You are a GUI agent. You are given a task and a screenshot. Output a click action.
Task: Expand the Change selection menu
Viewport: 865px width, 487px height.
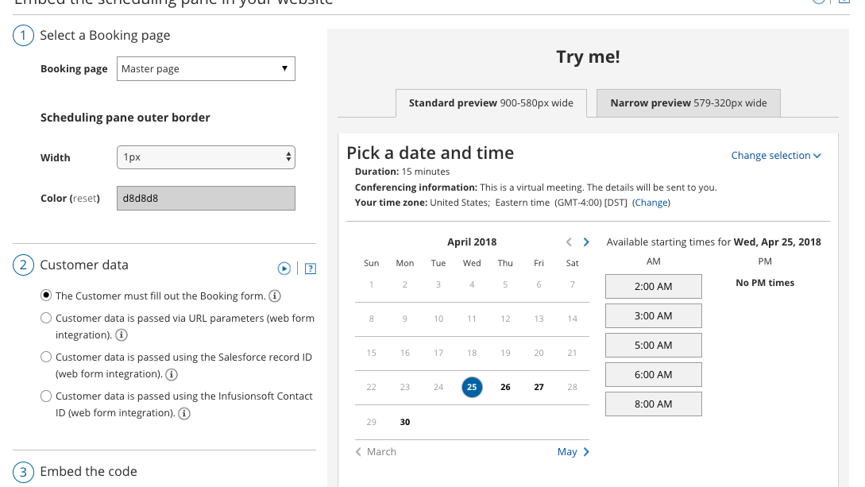[776, 156]
